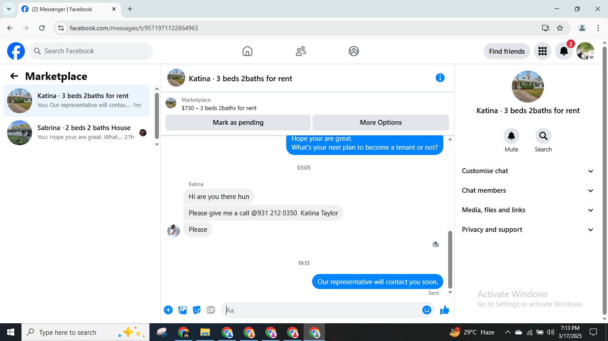Screen dimensions: 608x341
Task: Focus the Search Facebook field
Action: (x=91, y=51)
